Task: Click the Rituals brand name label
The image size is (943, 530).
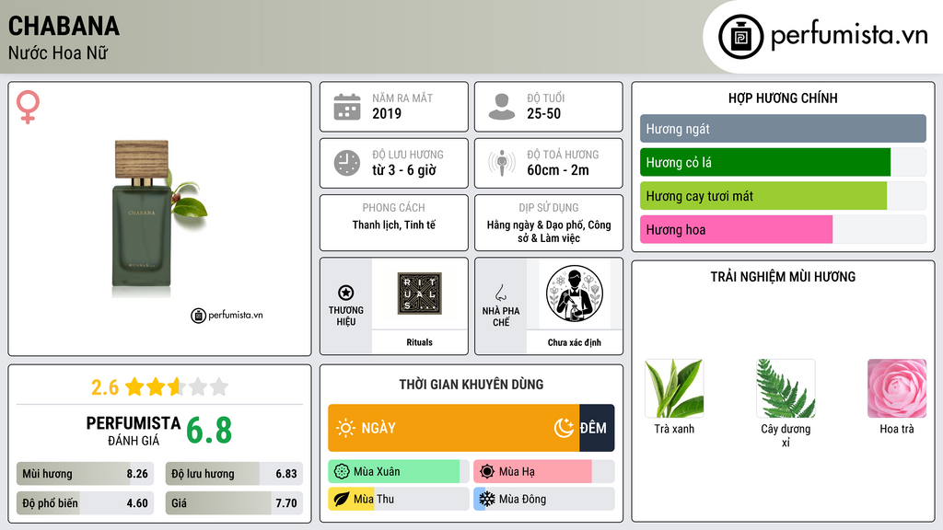Action: 419,342
